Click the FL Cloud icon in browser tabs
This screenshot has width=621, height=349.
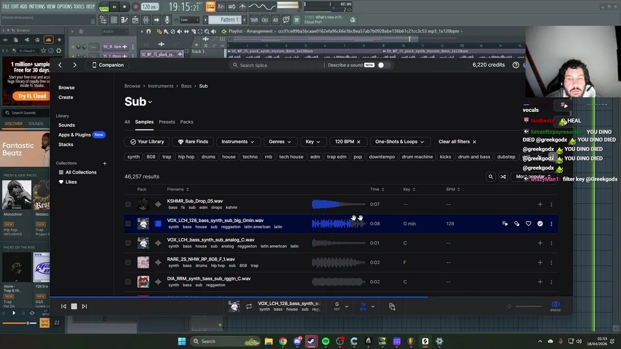pyautogui.click(x=48, y=40)
